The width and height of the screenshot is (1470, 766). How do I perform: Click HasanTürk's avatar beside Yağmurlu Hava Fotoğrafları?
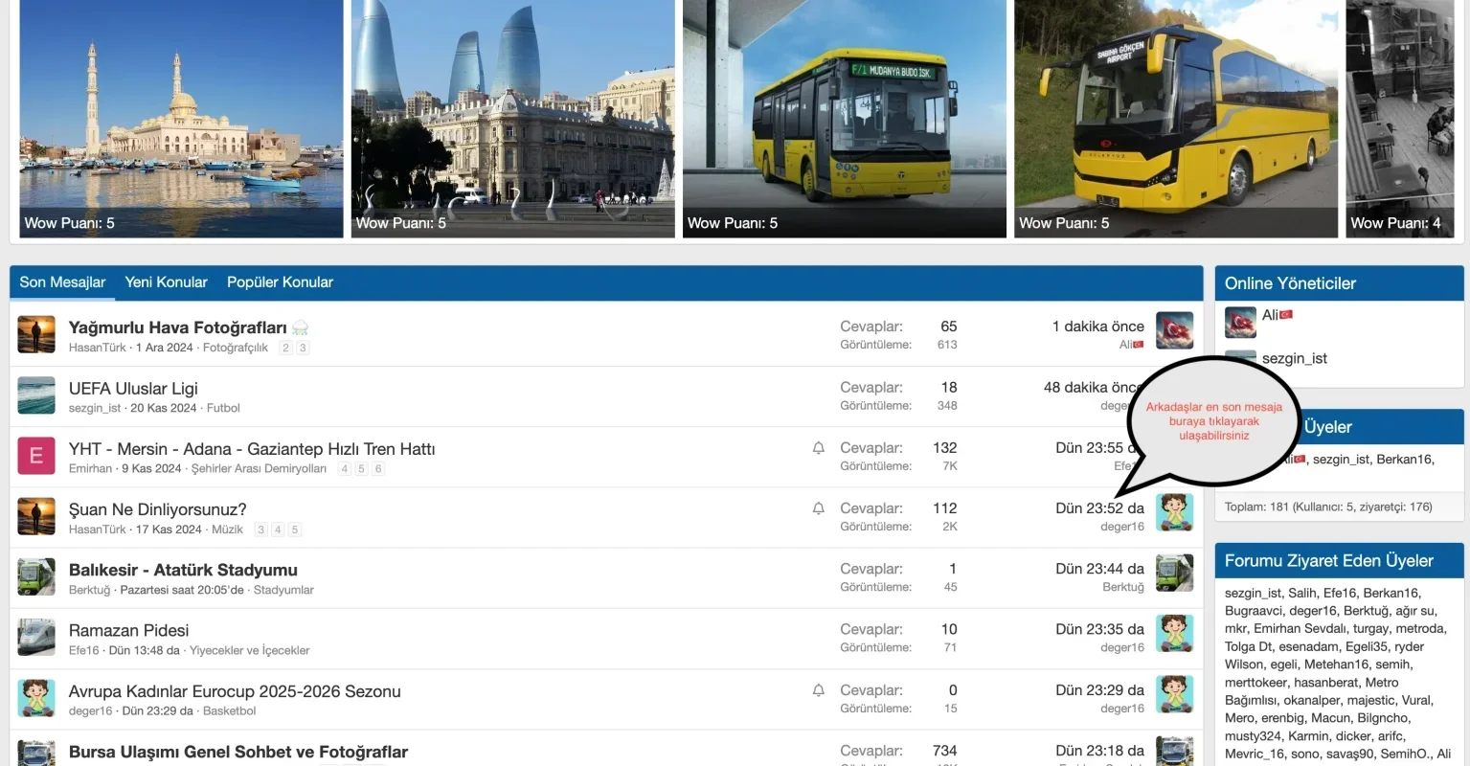coord(36,334)
